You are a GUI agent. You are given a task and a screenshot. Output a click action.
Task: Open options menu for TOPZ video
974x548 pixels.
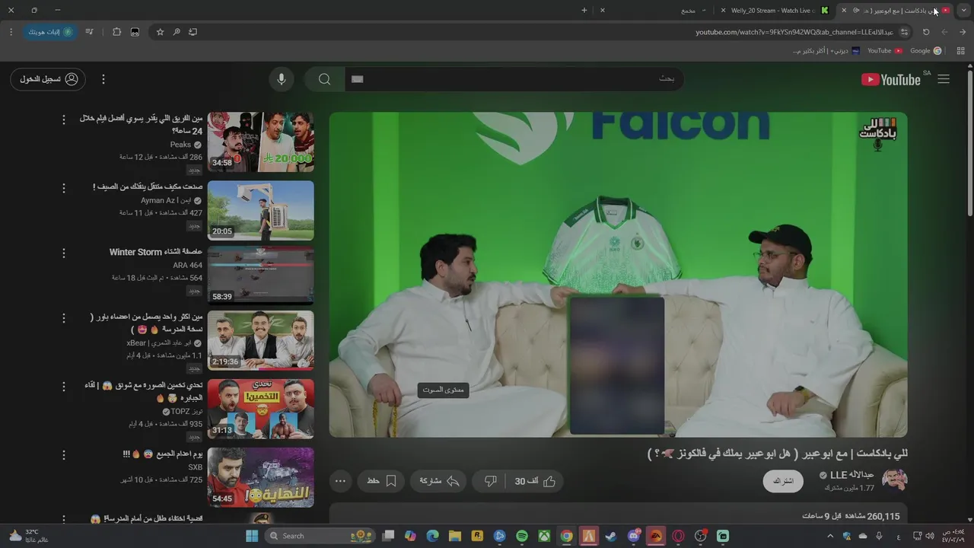point(64,387)
